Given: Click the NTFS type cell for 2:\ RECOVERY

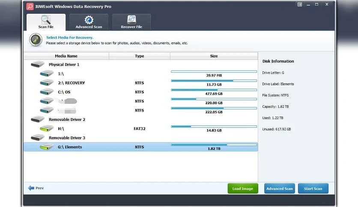Looking at the screenshot, I should (139, 83).
